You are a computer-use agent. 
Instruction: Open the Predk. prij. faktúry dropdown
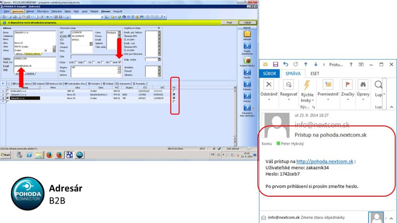(159, 33)
